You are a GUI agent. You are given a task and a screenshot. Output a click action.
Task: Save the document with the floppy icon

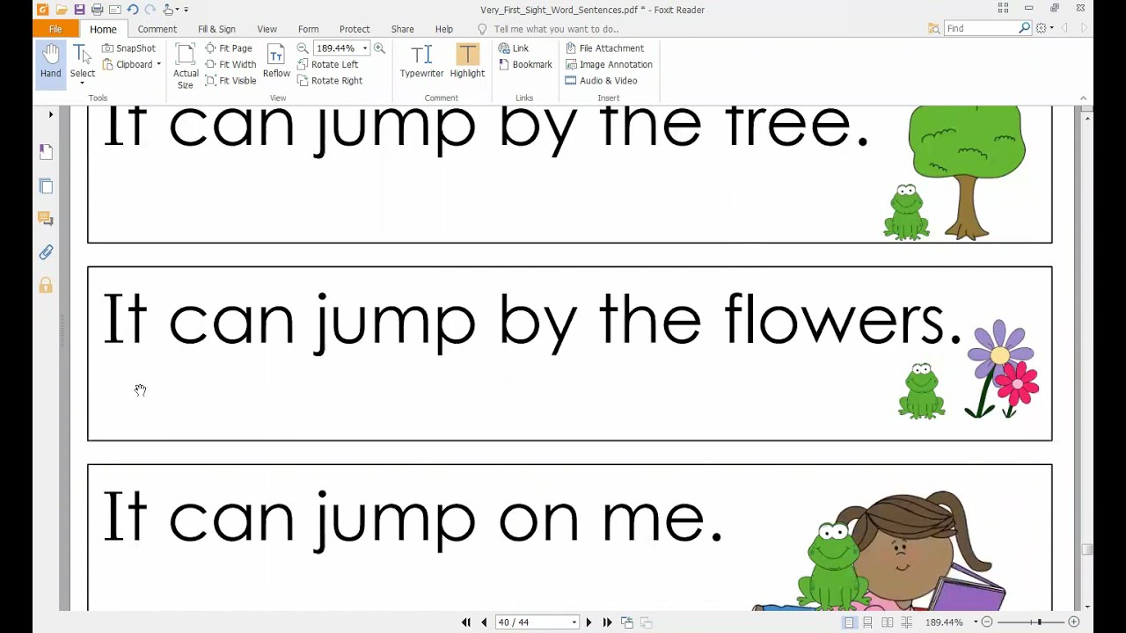79,10
